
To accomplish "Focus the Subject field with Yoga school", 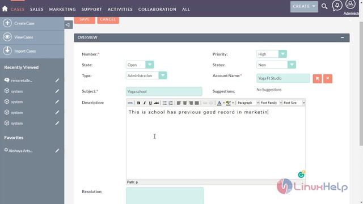I will 164,91.
